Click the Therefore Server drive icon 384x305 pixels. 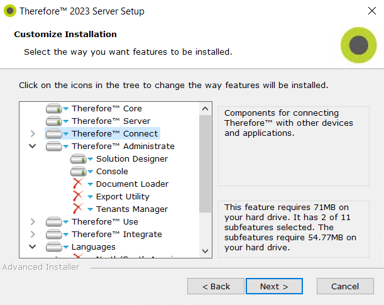53,121
